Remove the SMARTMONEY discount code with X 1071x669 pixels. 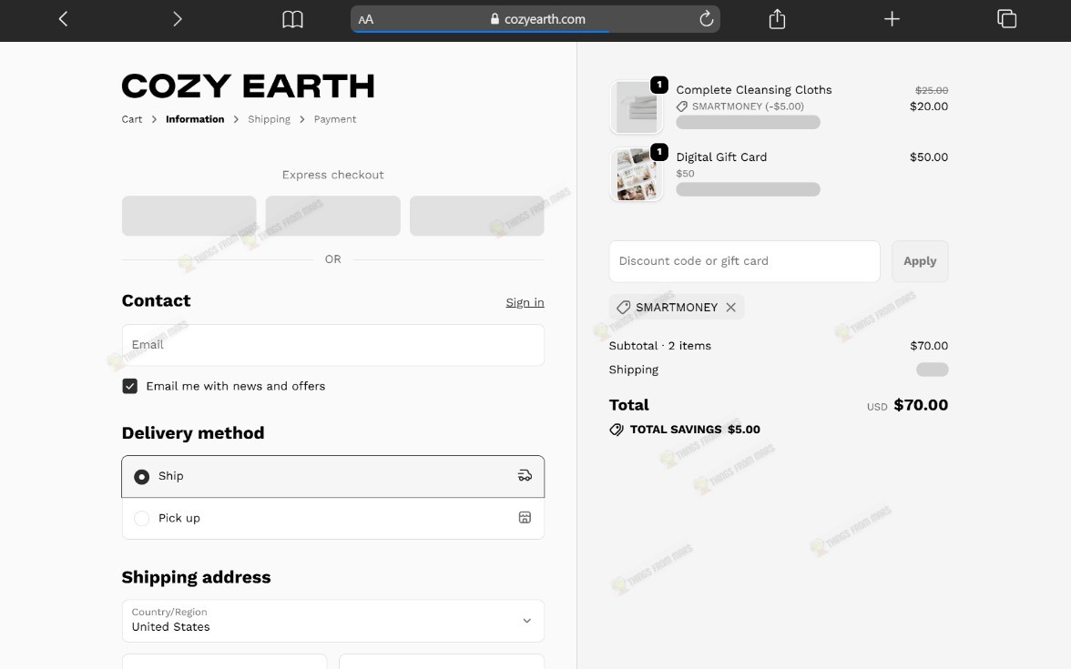coord(730,308)
